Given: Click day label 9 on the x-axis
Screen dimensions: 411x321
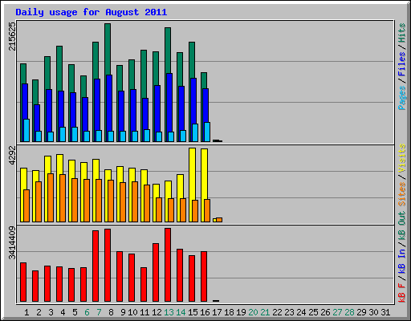Looking at the screenshot, I should [x=123, y=312].
